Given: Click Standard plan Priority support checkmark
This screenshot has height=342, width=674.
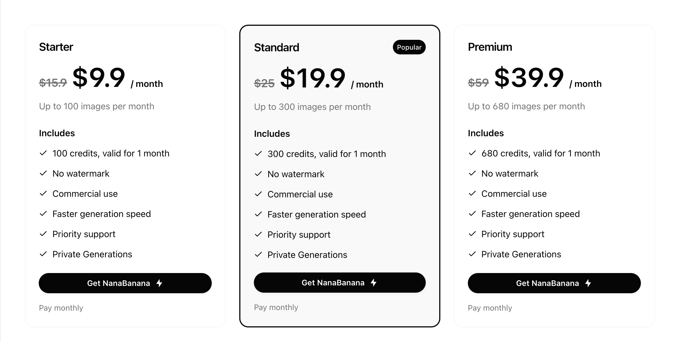Looking at the screenshot, I should click(258, 234).
